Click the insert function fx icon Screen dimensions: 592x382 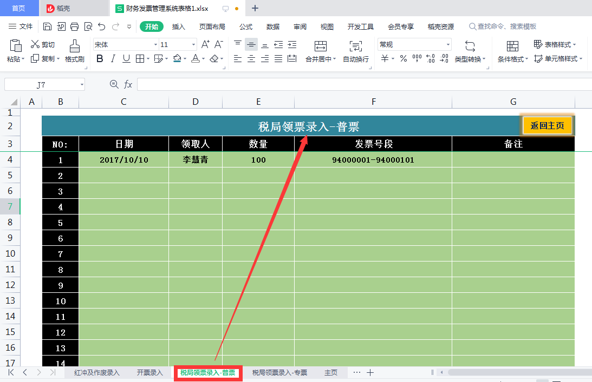click(128, 84)
